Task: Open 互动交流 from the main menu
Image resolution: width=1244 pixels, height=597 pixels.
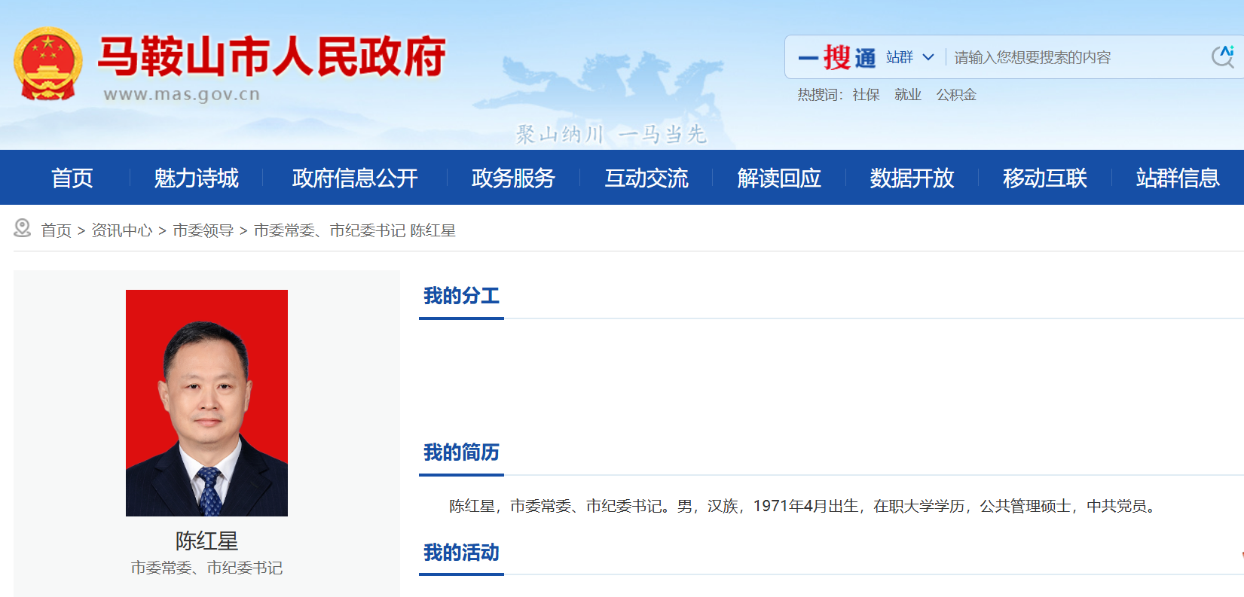Action: click(646, 178)
